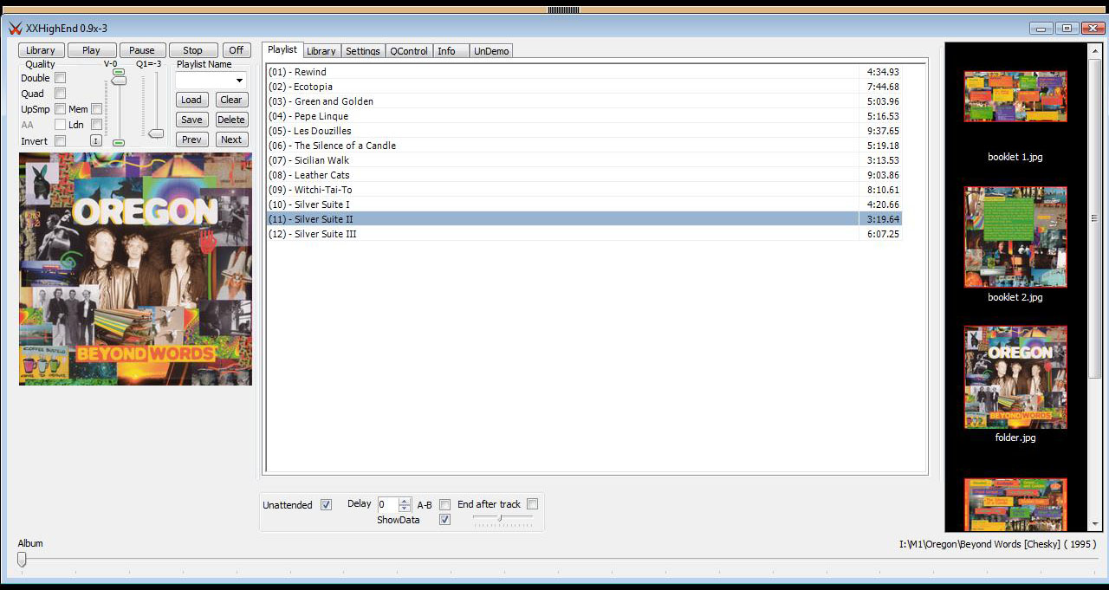The height and width of the screenshot is (590, 1109).
Task: Click the Off button
Action: click(x=237, y=50)
